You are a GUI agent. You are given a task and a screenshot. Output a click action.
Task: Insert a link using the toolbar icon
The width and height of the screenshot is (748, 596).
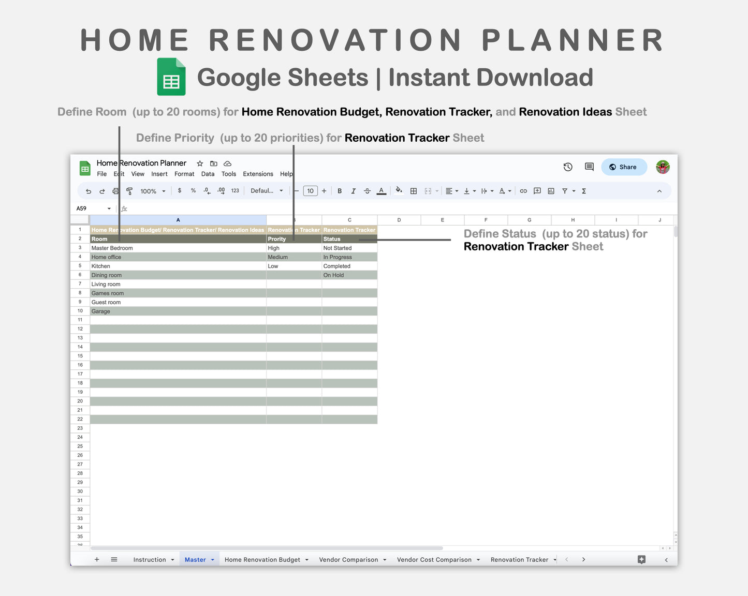click(523, 191)
